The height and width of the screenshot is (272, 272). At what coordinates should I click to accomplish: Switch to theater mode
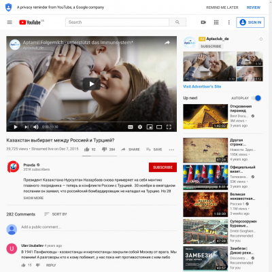pos(159,127)
